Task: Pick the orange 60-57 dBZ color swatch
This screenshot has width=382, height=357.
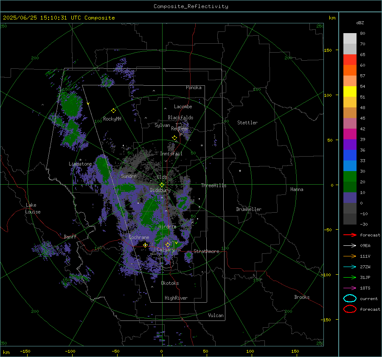Action: click(x=350, y=70)
